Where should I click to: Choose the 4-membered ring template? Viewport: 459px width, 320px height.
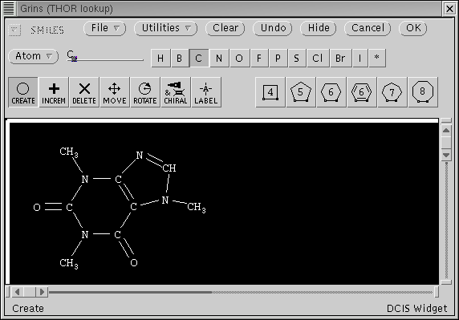click(x=270, y=92)
